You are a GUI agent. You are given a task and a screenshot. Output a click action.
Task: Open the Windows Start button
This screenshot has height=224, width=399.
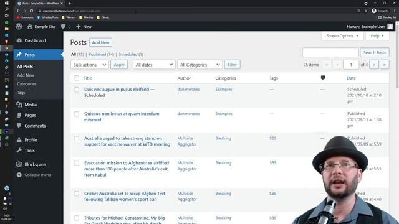(x=7, y=3)
